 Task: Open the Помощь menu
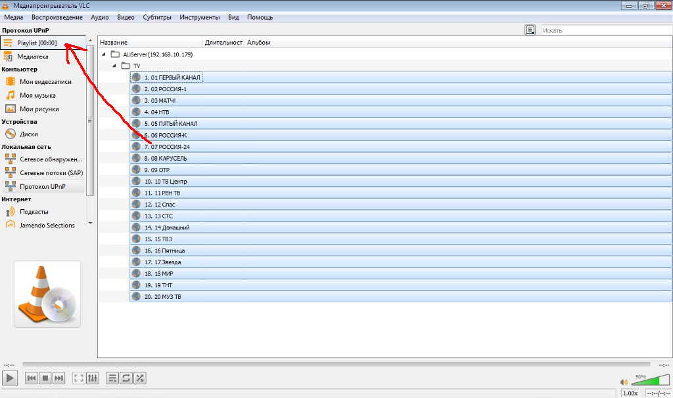(260, 17)
